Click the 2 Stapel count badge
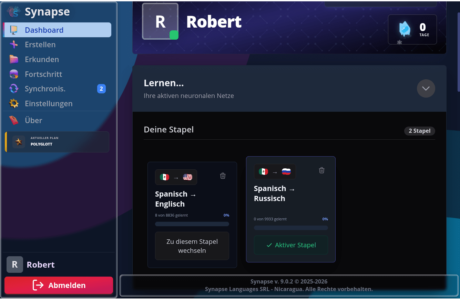The image size is (460, 299). point(420,131)
